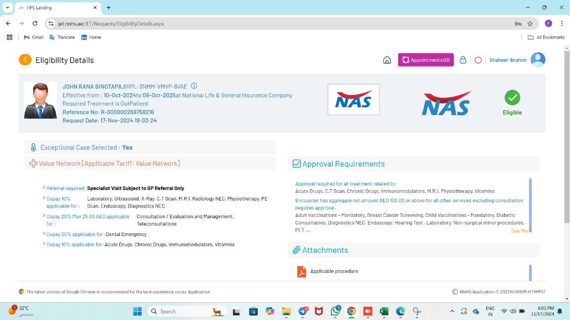Expand Copay 20% Max 25.00 AED row
The height and width of the screenshot is (320, 570).
click(x=44, y=216)
